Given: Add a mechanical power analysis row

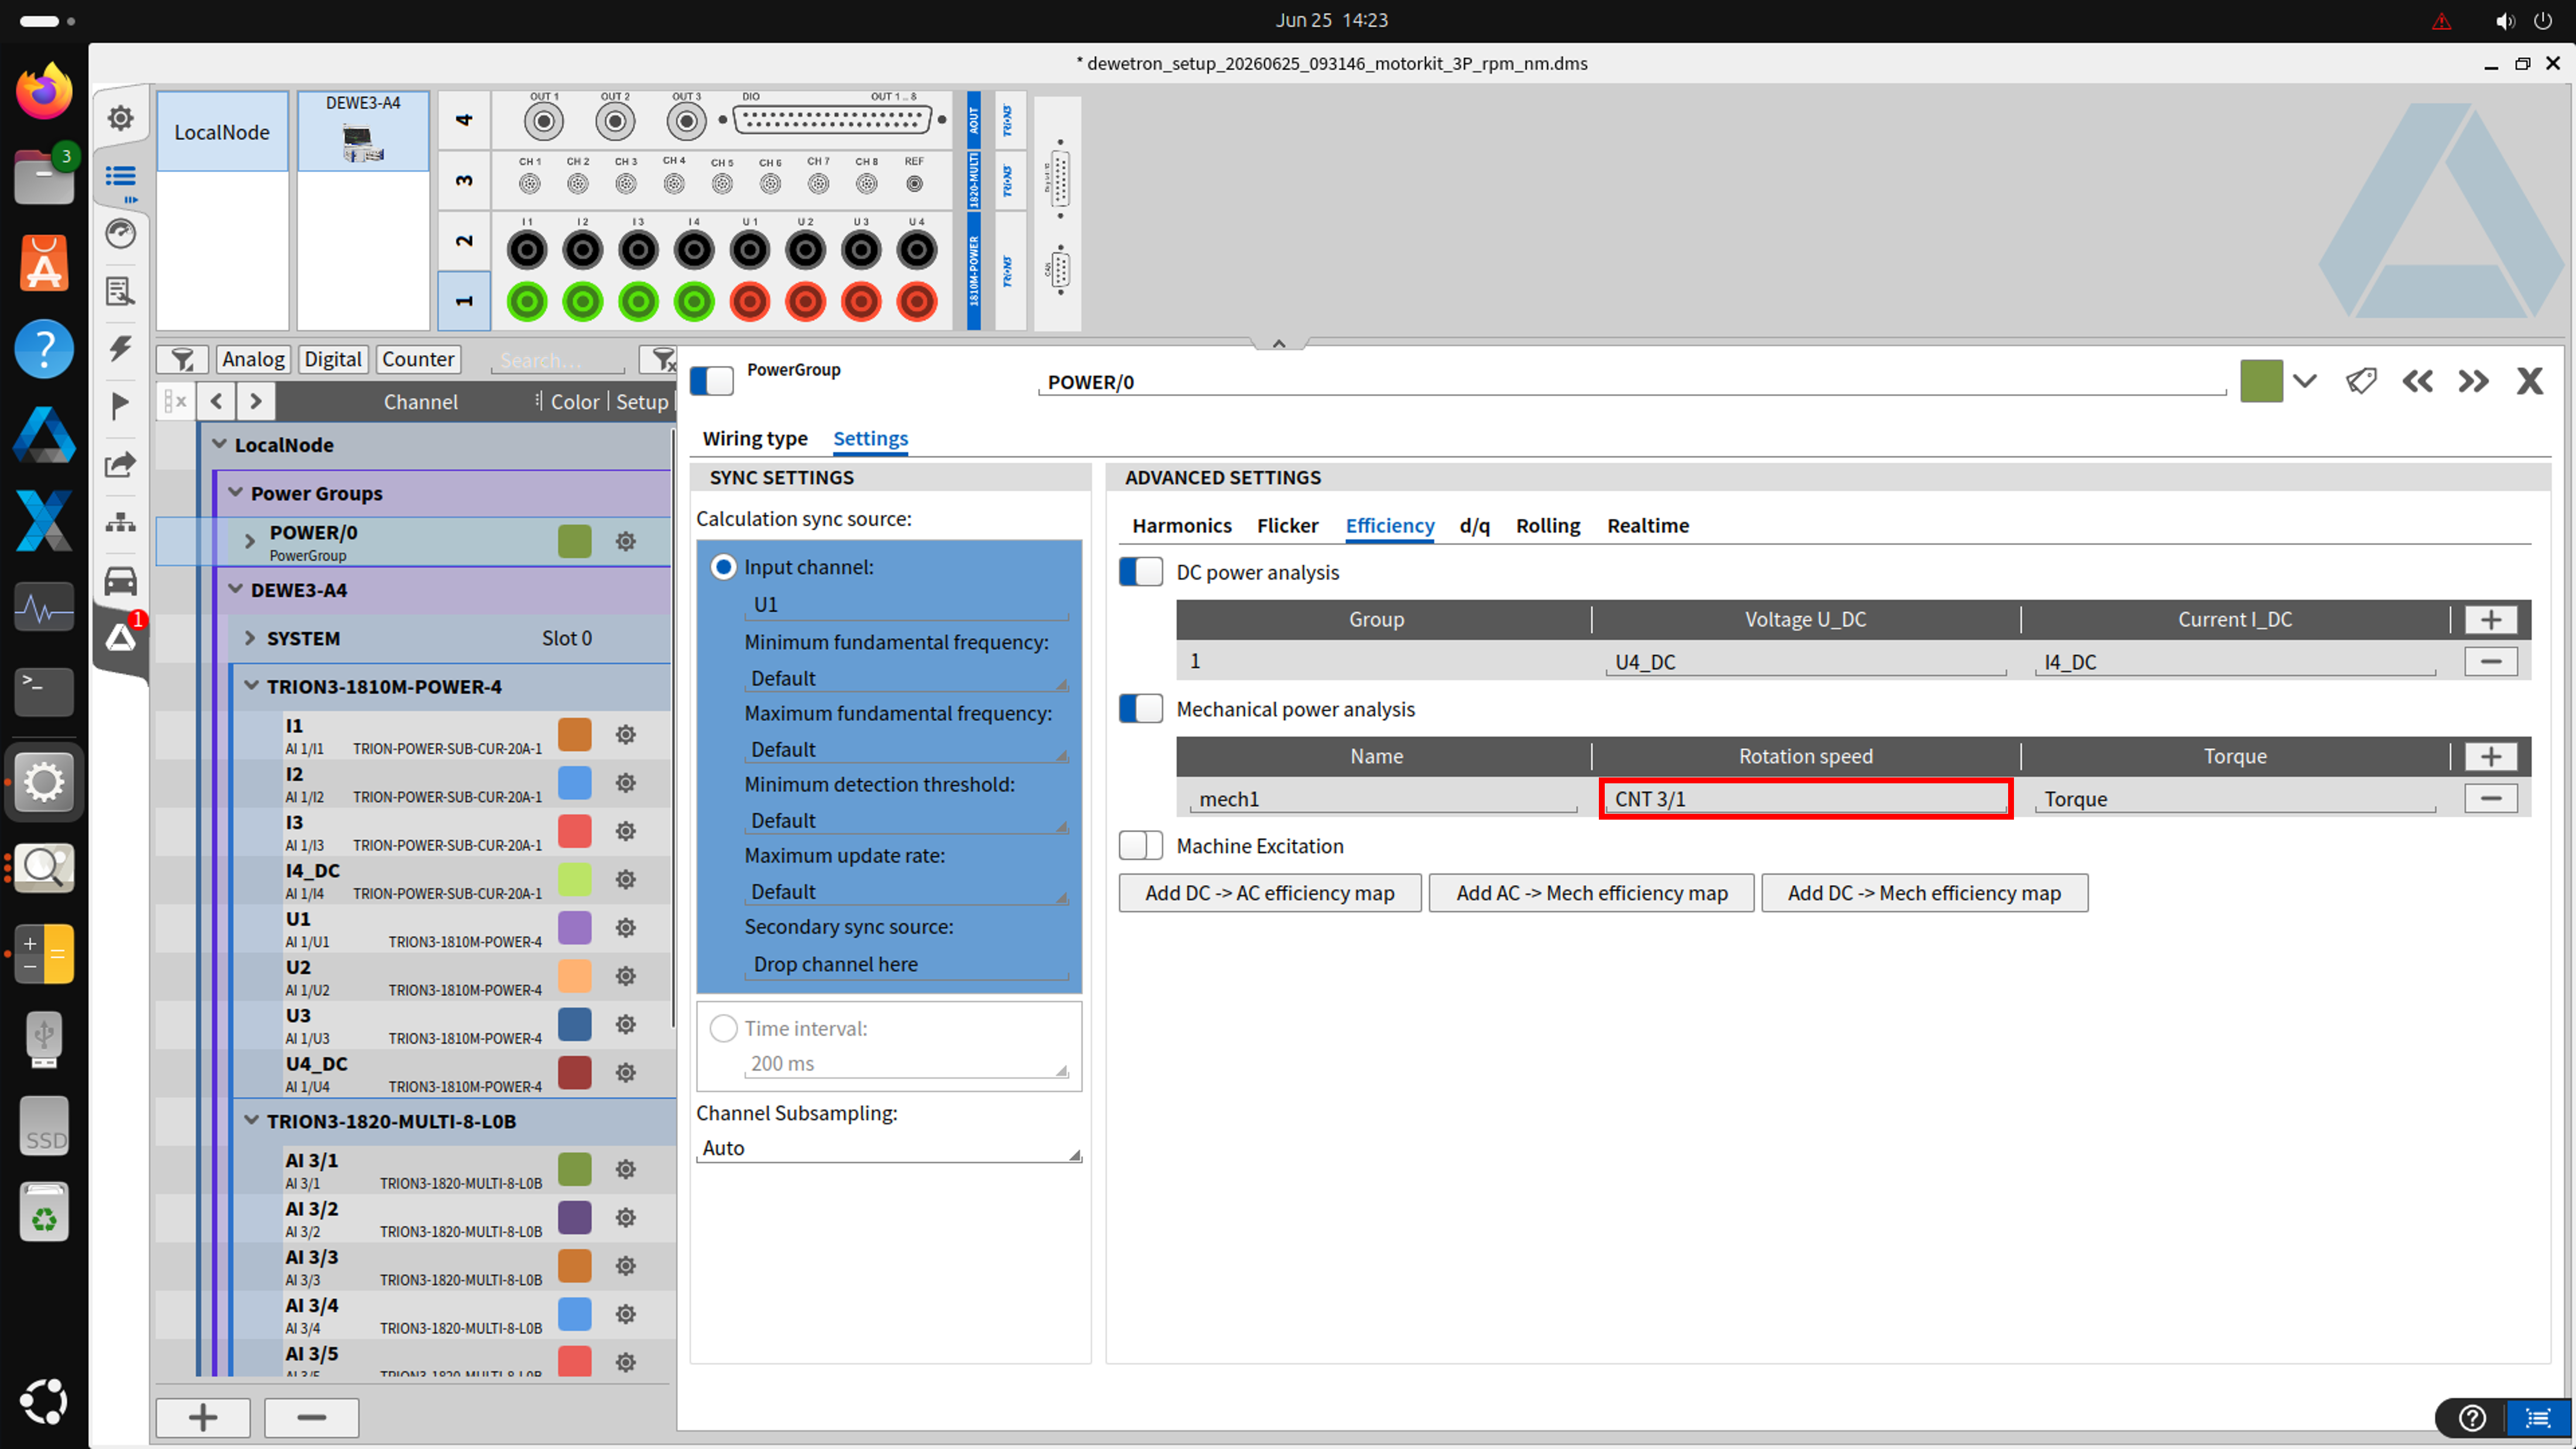Looking at the screenshot, I should pos(2490,757).
